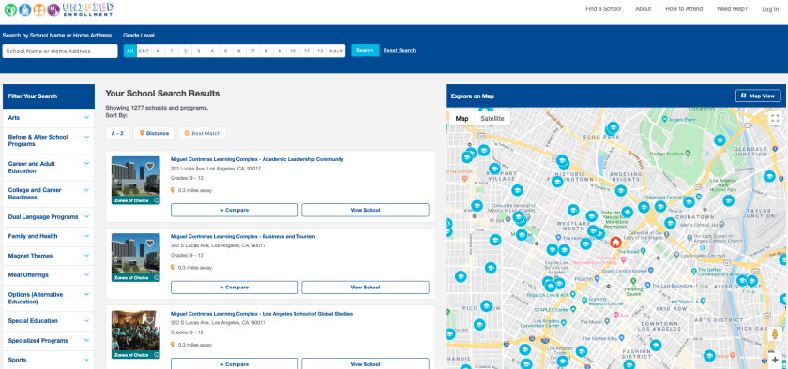The image size is (788, 369).
Task: Compare Academic Leadership Community school
Action: point(235,210)
